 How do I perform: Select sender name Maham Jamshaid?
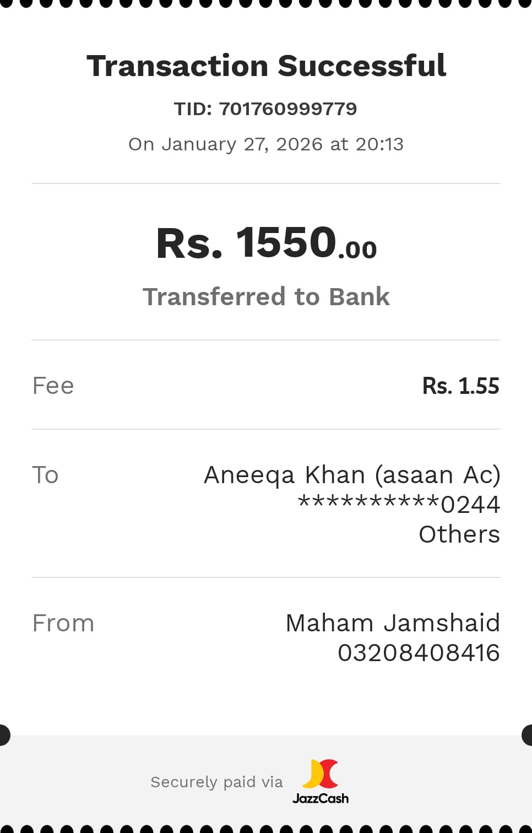tap(393, 623)
